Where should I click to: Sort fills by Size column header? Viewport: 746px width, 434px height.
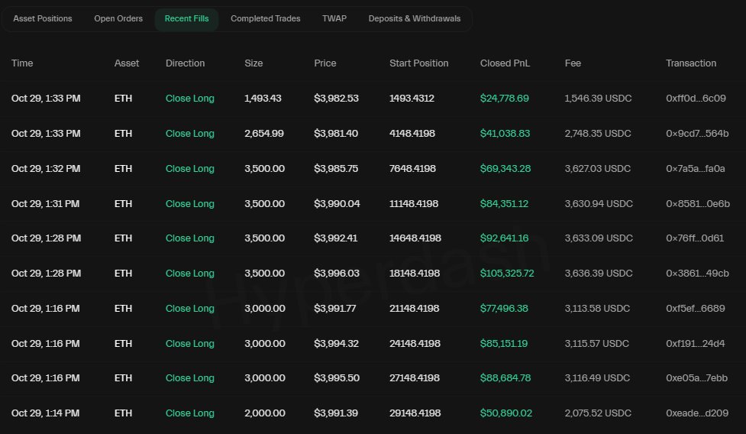coord(254,63)
